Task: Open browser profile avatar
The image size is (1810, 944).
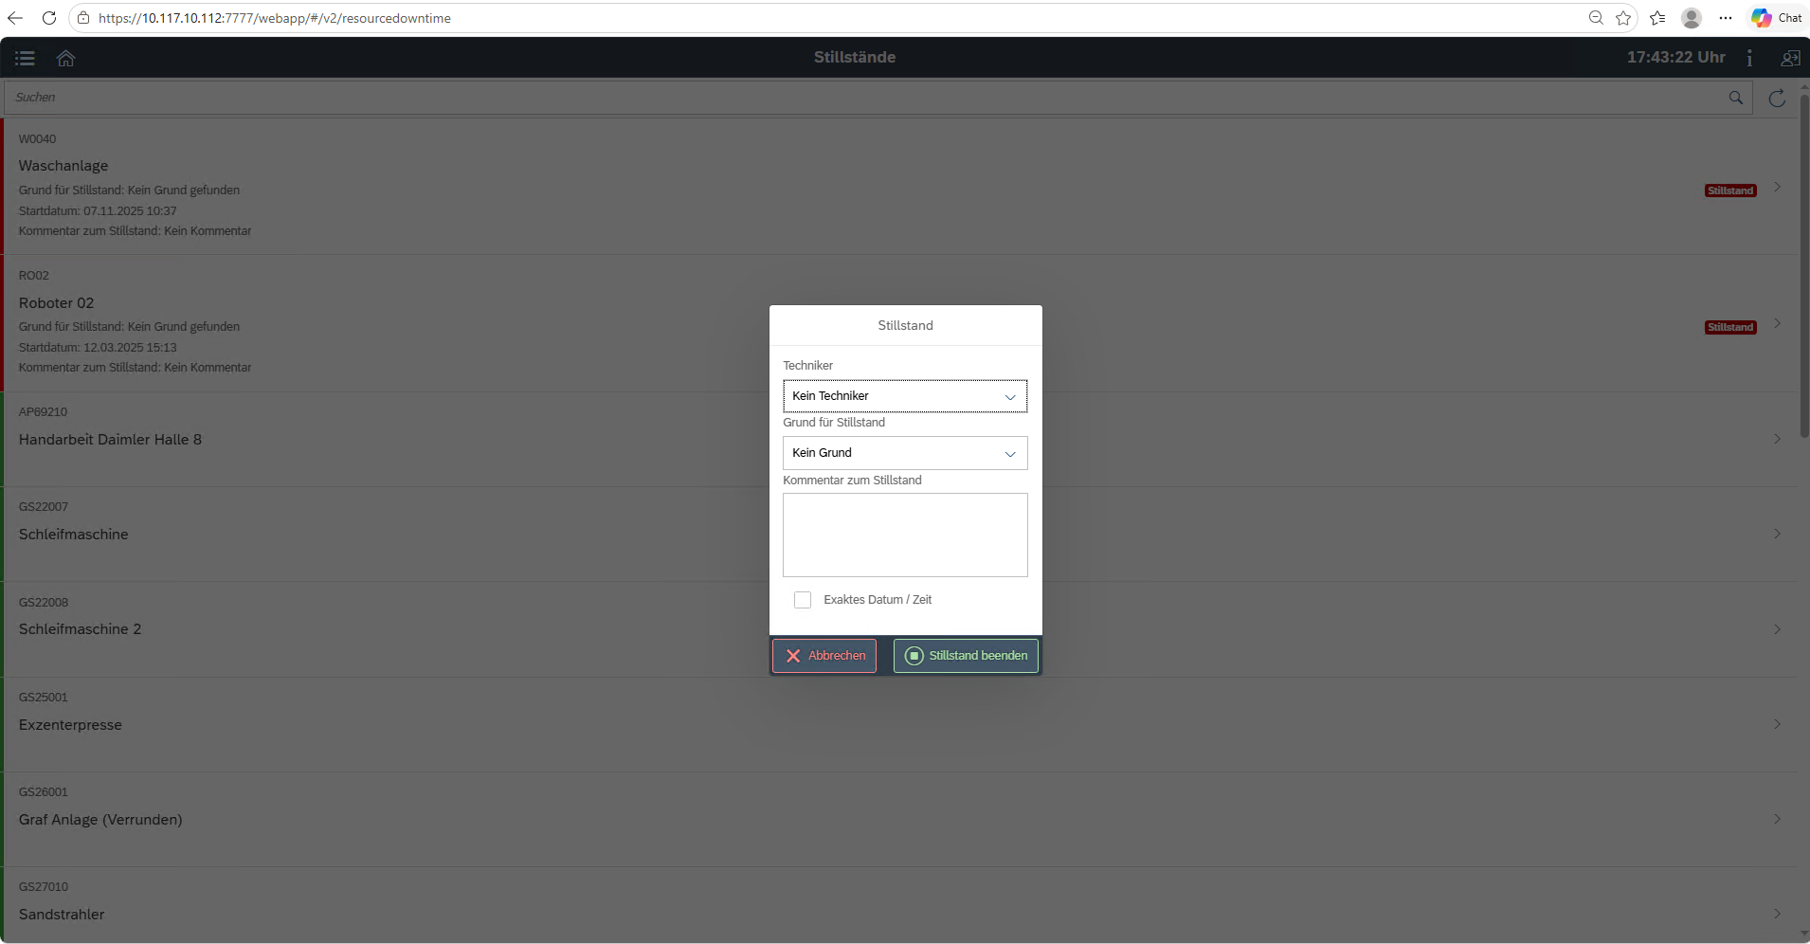Action: pos(1692,18)
